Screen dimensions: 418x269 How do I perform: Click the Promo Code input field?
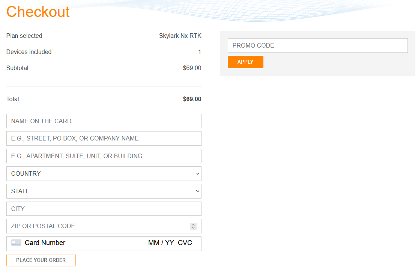pos(317,45)
